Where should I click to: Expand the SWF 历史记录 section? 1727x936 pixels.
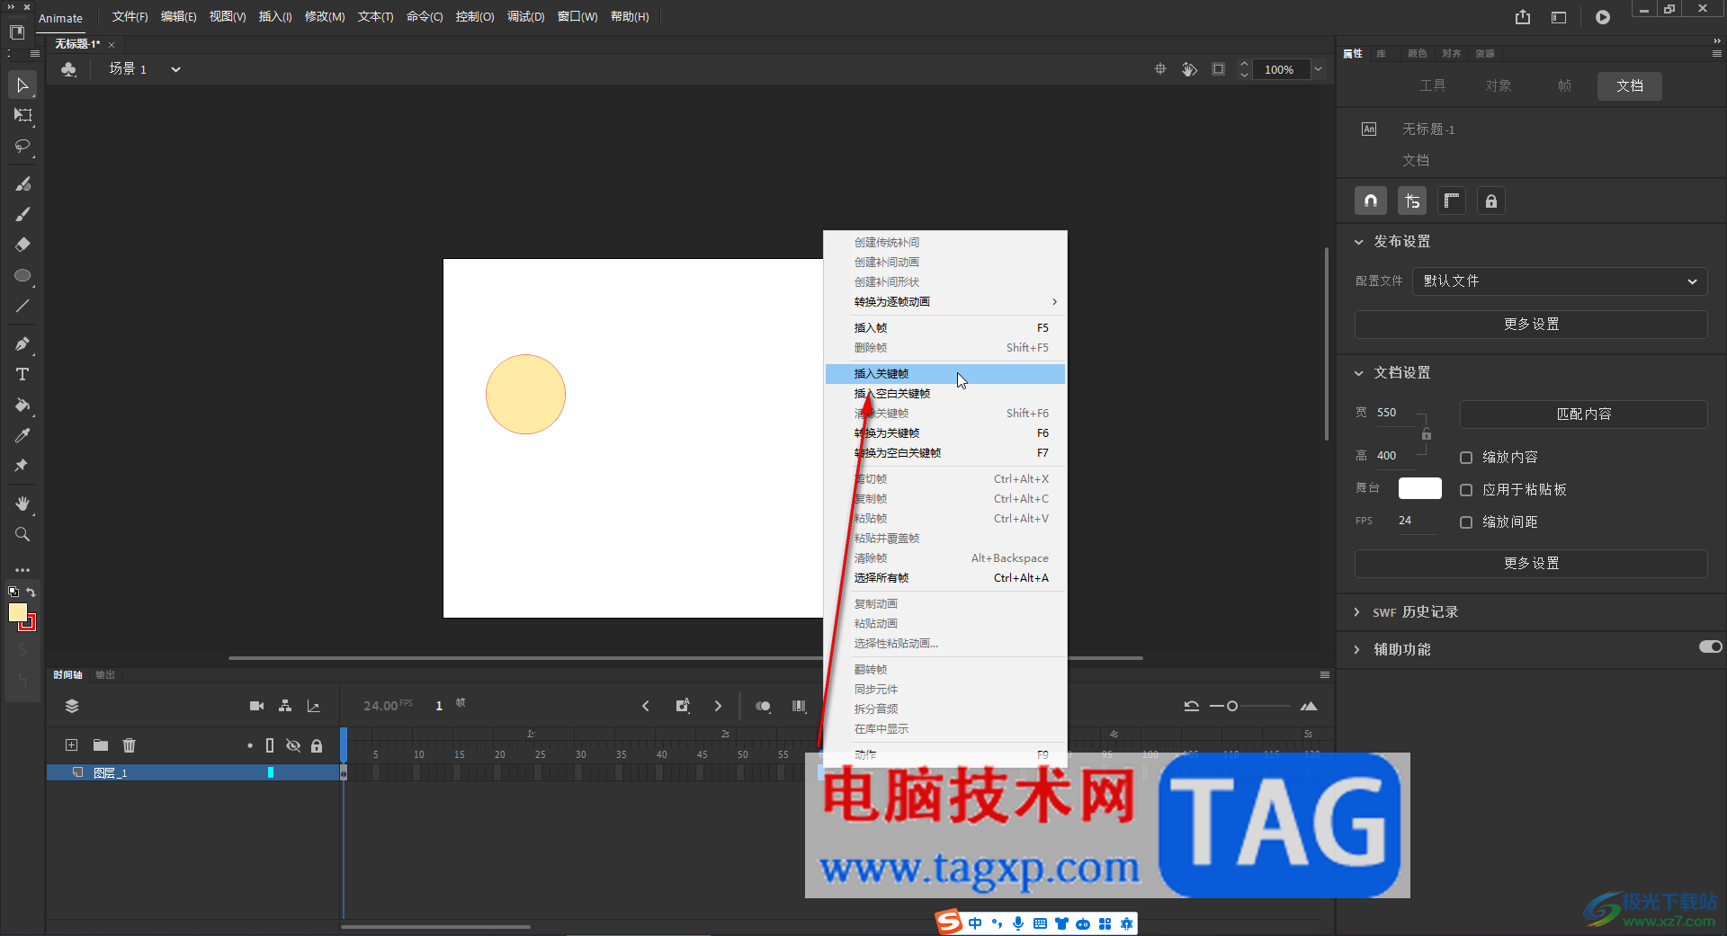click(x=1357, y=612)
